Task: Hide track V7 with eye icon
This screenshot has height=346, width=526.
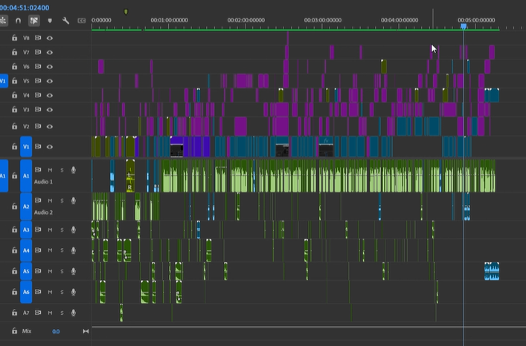Action: click(x=50, y=53)
